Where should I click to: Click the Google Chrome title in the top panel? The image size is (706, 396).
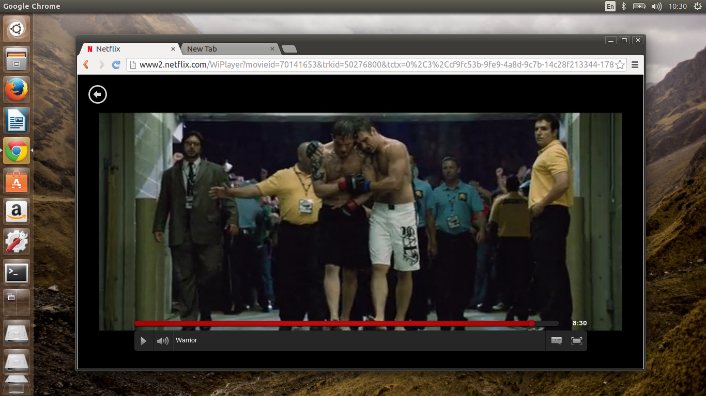tap(32, 6)
